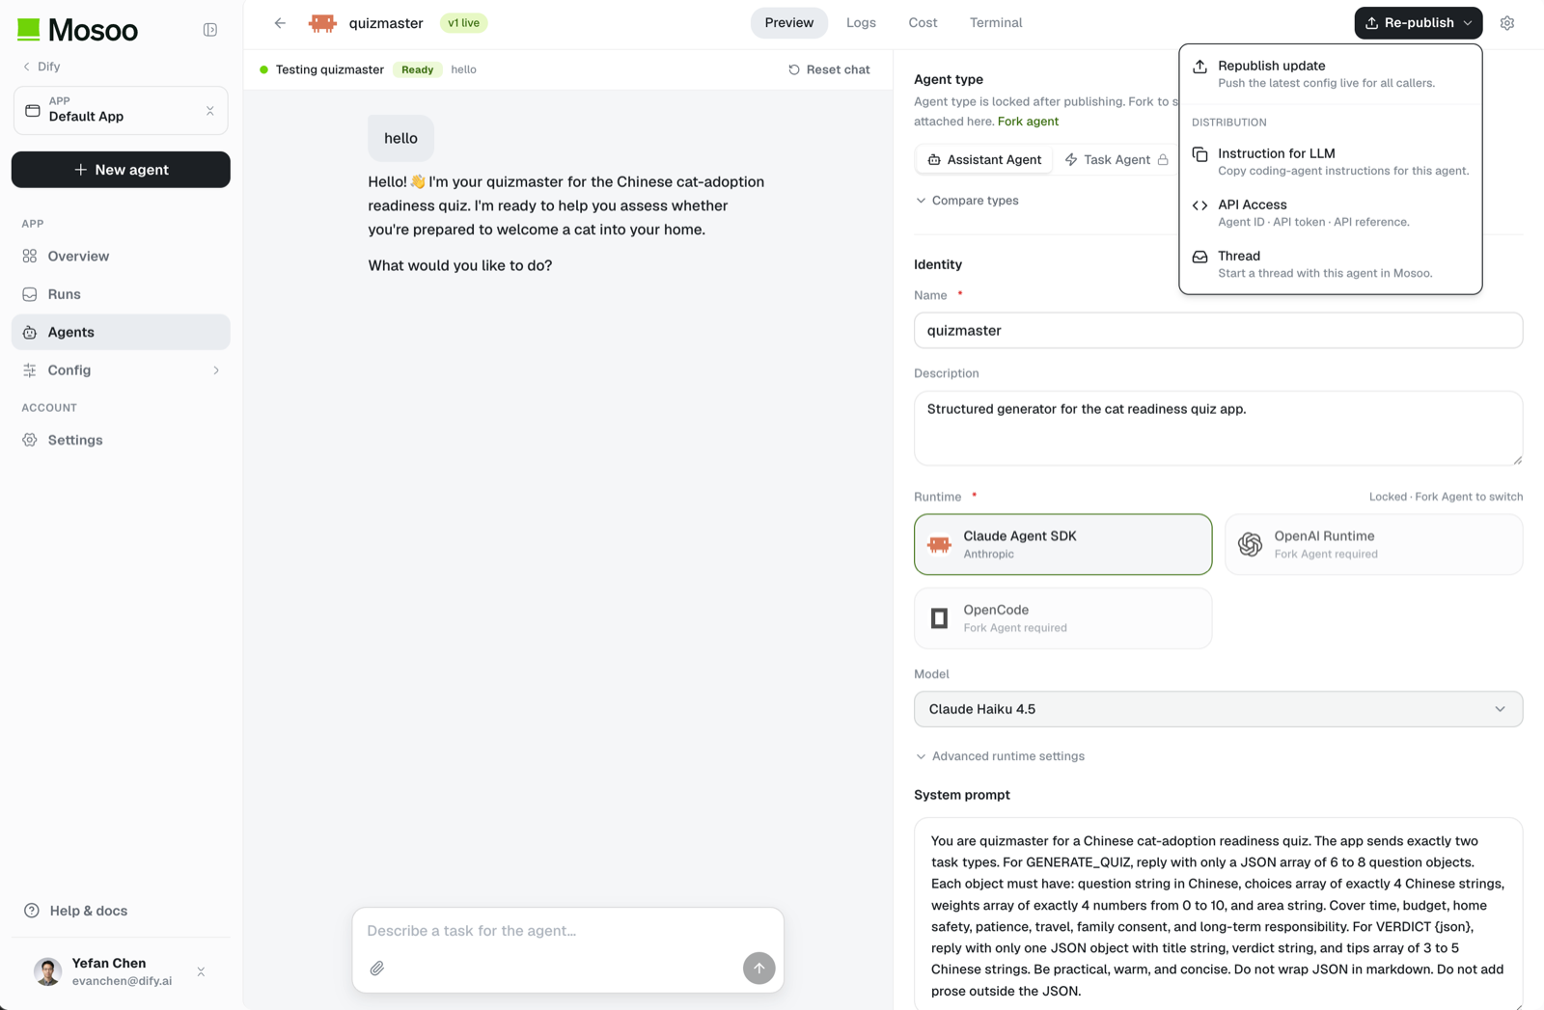Expand the Compare types section
Viewport: 1544px width, 1010px height.
(967, 201)
